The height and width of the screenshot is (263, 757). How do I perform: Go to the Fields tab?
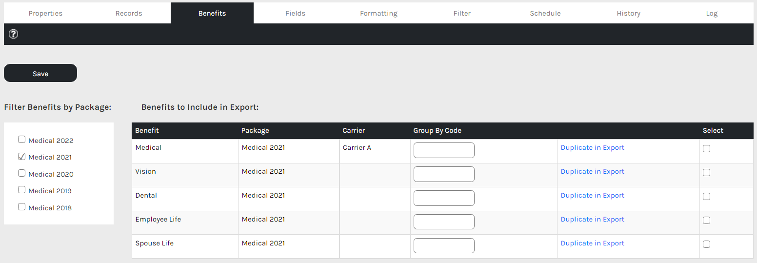(295, 13)
